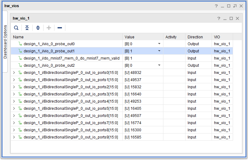Image resolution: width=248 pixels, height=160 pixels.
Task: Click the [B] 1 value of do_mnist7_mem_valid
Action: point(128,58)
